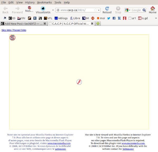Open the Tools menu
158x152 pixels.
[x=58, y=2]
